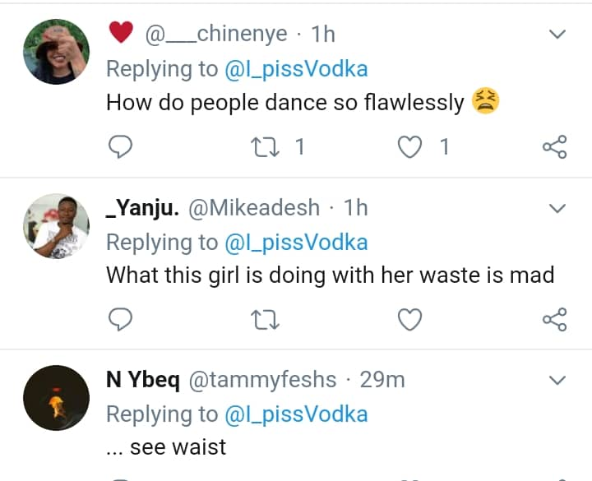Viewport: 592px width, 481px height.
Task: Like _Yanju.'s tweet
Action: coord(409,319)
